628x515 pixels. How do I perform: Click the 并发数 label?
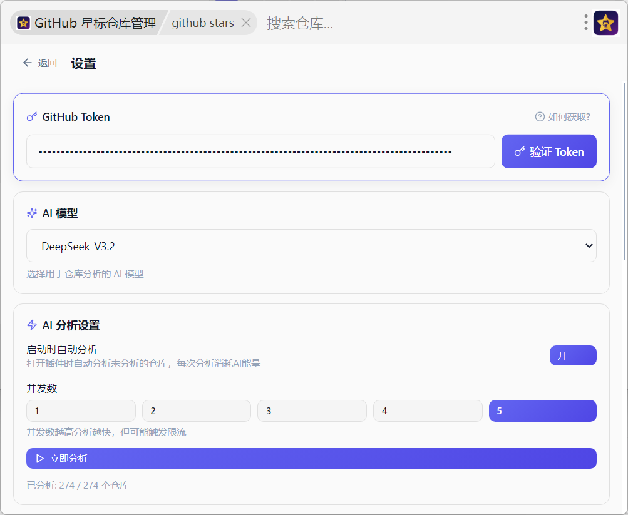pos(42,388)
